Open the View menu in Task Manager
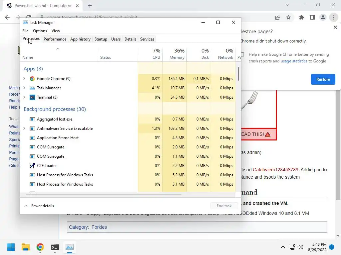341x255 pixels. 56,31
